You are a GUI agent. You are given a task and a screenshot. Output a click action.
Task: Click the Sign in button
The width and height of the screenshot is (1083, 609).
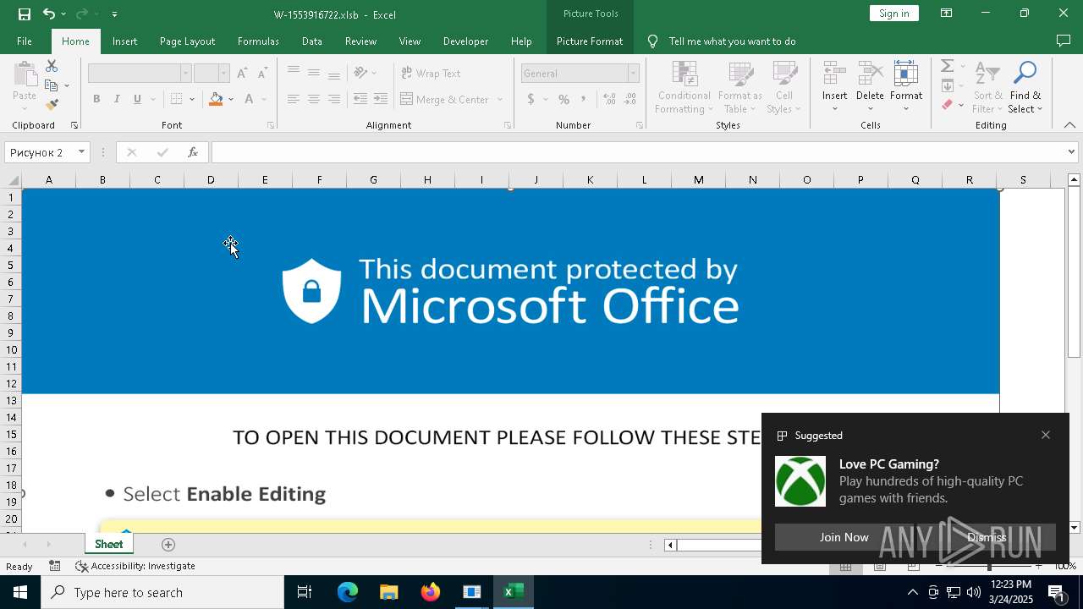(x=894, y=14)
